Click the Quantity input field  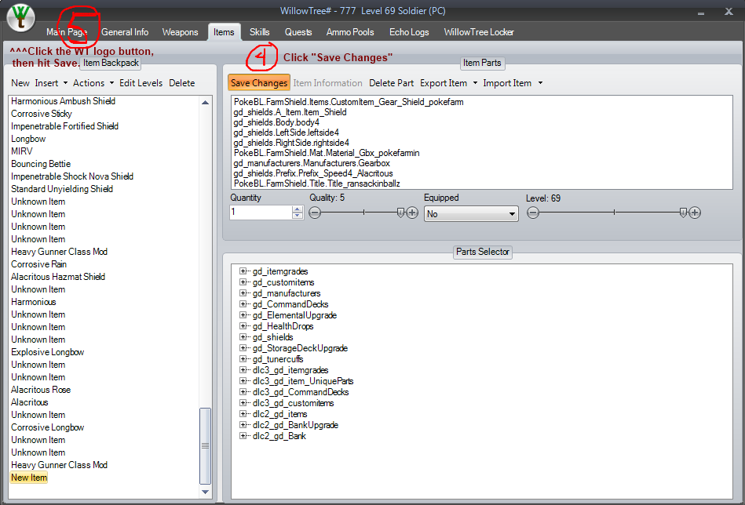pyautogui.click(x=261, y=213)
